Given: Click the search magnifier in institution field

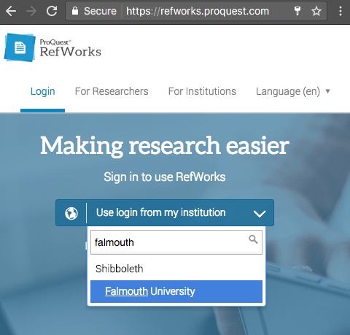Looking at the screenshot, I should pos(253,239).
